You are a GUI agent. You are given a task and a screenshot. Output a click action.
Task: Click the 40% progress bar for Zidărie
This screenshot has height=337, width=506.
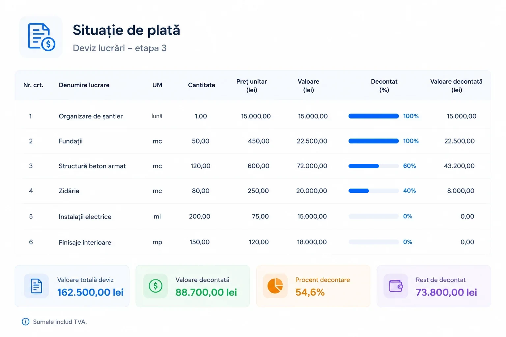click(x=374, y=191)
